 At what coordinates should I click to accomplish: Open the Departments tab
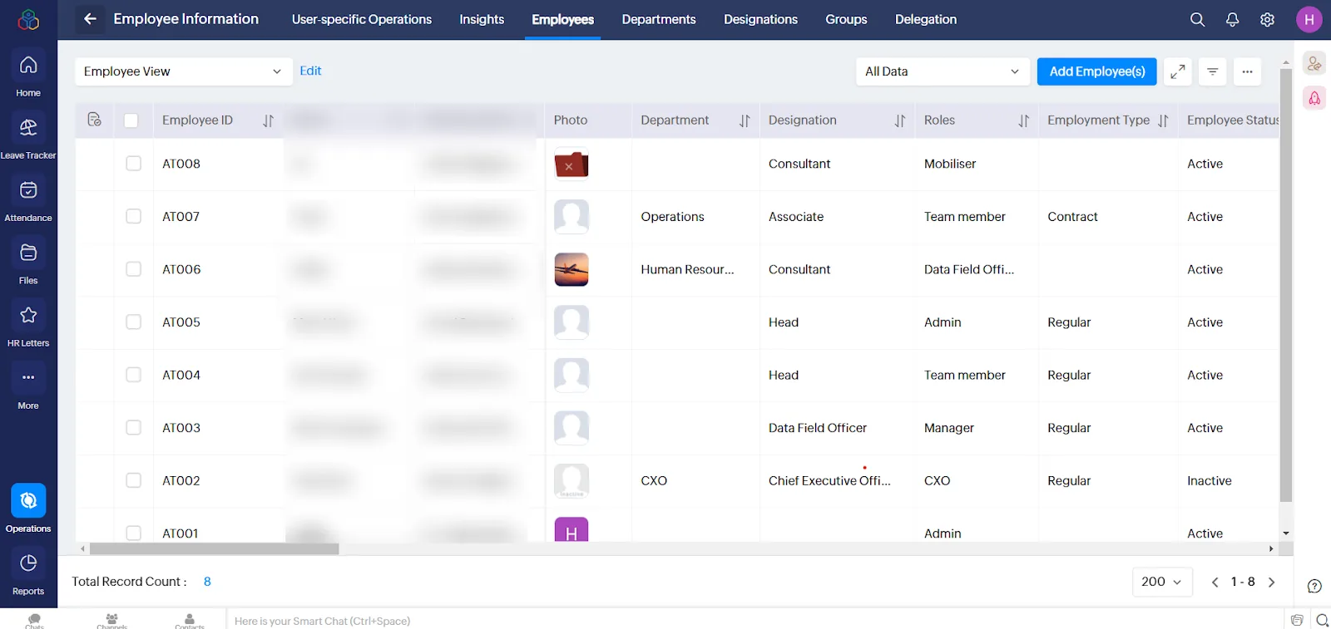pos(659,19)
